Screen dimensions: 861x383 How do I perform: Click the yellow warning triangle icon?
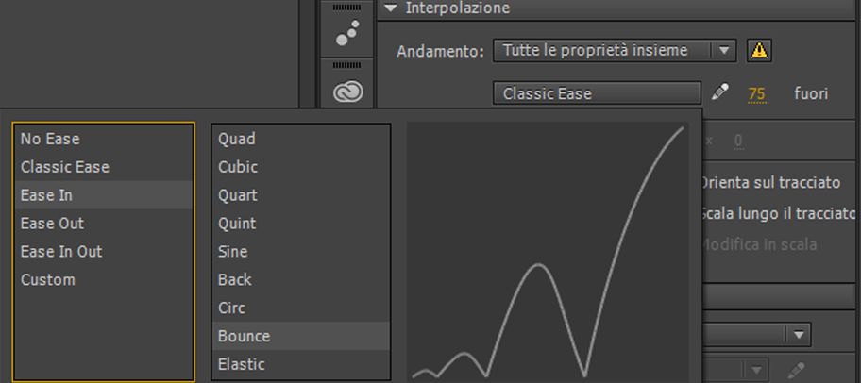coord(758,51)
